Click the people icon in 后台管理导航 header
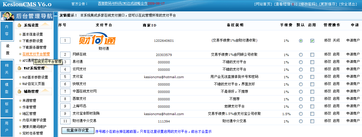This screenshot has width=362, height=137. click(x=8, y=16)
